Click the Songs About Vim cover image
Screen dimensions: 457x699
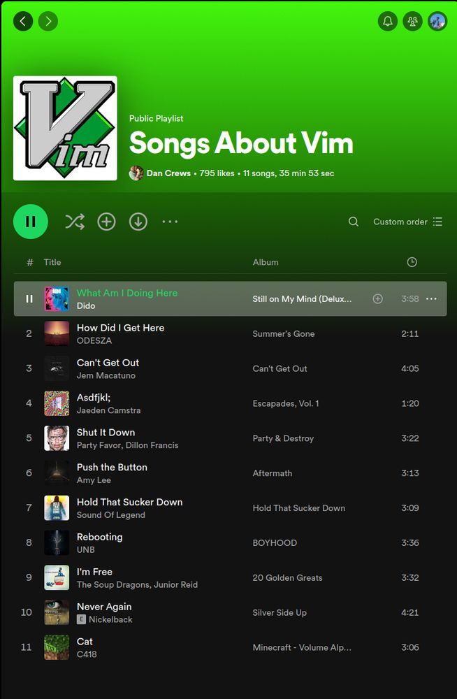[x=65, y=128]
